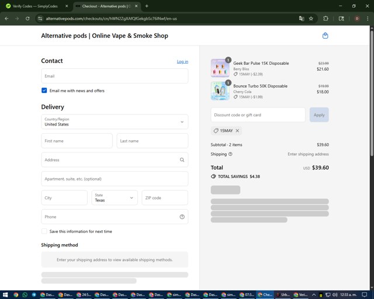View site information icon in address bar
The image size is (374, 299).
pyautogui.click(x=40, y=19)
